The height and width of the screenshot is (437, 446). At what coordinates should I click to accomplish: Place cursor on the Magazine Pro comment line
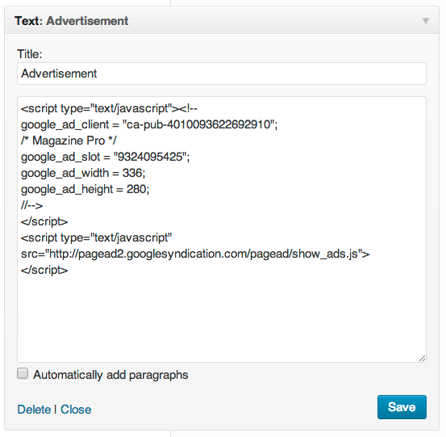(x=69, y=141)
